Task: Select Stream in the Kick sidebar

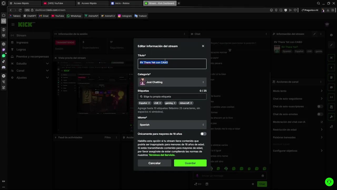Action: point(29,35)
